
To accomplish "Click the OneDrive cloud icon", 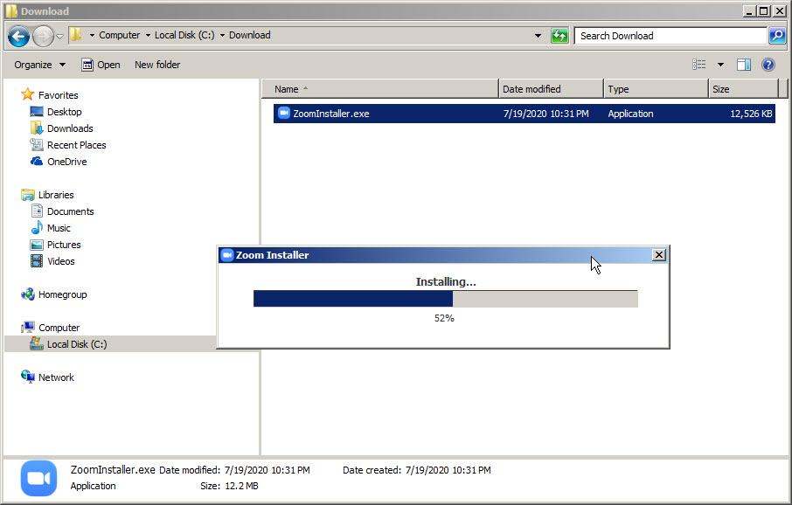I will [37, 161].
